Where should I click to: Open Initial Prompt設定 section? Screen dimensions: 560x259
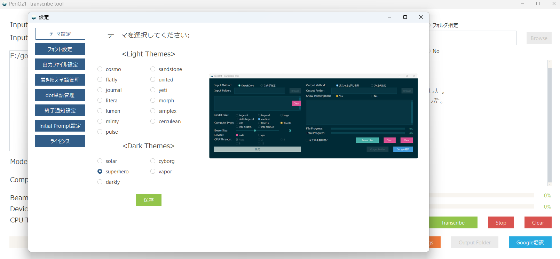coord(60,126)
